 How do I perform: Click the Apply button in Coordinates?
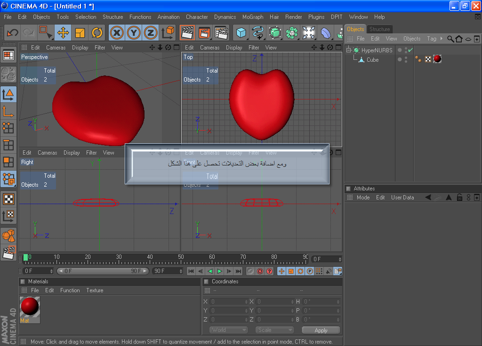tap(321, 330)
